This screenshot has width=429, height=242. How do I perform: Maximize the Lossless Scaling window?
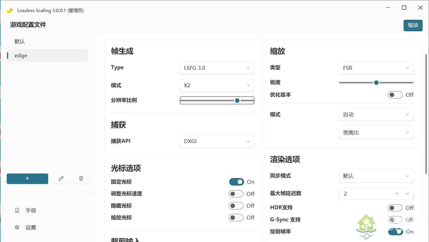404,8
